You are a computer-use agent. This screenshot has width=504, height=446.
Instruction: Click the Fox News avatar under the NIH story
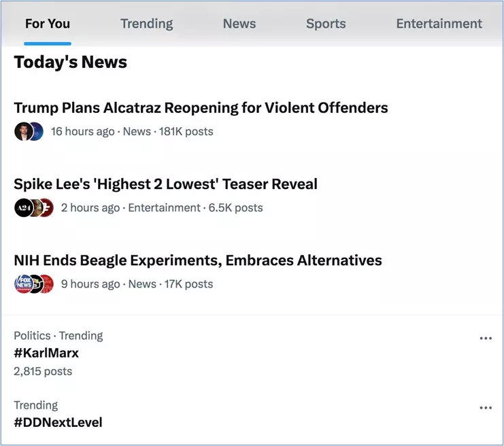click(23, 284)
